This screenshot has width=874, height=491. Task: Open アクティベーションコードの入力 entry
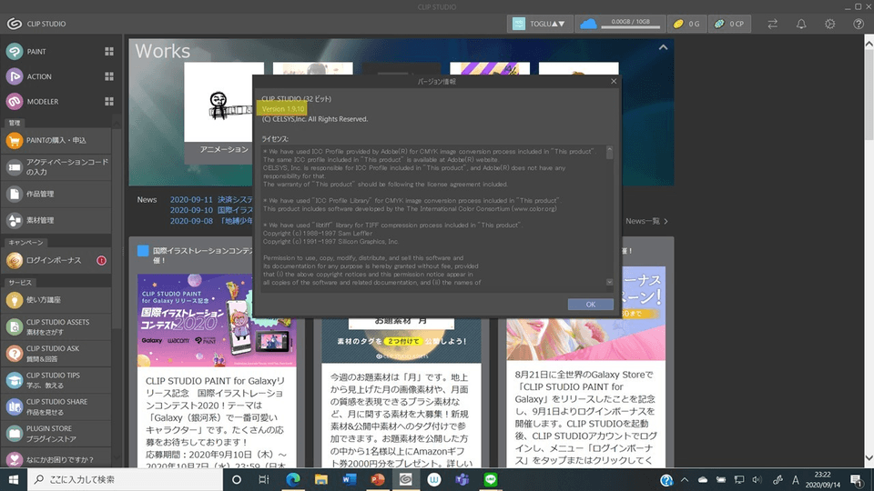[56, 167]
